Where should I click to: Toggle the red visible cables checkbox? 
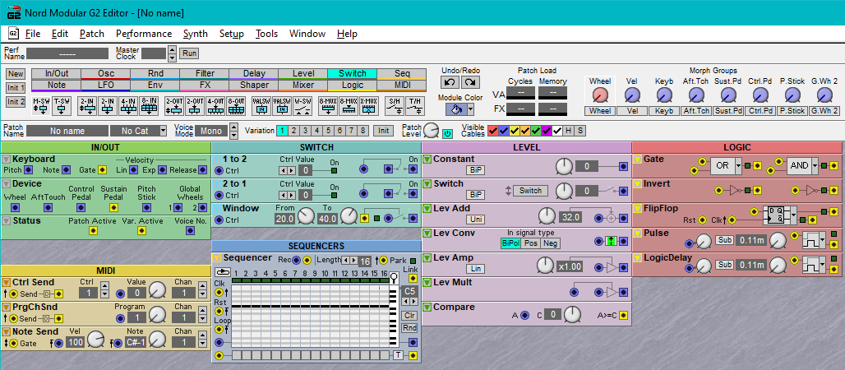[x=493, y=131]
